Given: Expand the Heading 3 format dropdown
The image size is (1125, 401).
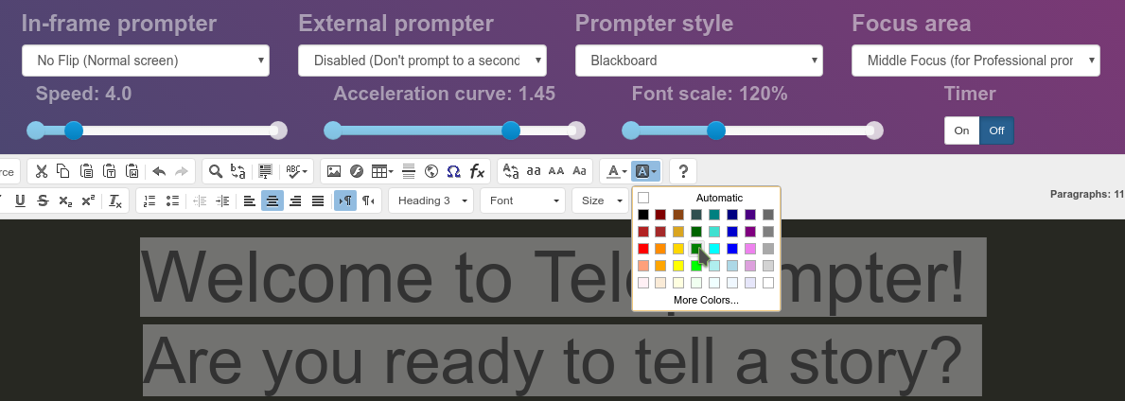Looking at the screenshot, I should 431,200.
